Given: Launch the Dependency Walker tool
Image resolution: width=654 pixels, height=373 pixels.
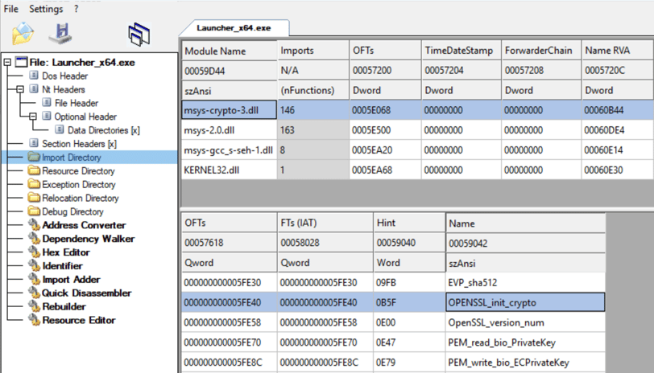Looking at the screenshot, I should pos(89,239).
